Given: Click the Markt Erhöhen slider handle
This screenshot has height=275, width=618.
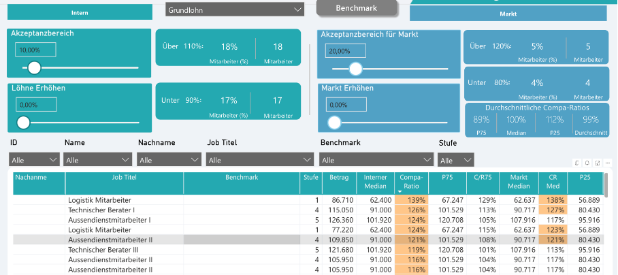Looking at the screenshot, I should (x=334, y=123).
